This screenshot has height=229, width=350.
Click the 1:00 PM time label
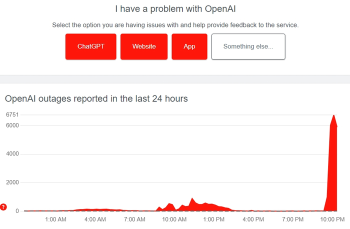pyautogui.click(x=213, y=219)
